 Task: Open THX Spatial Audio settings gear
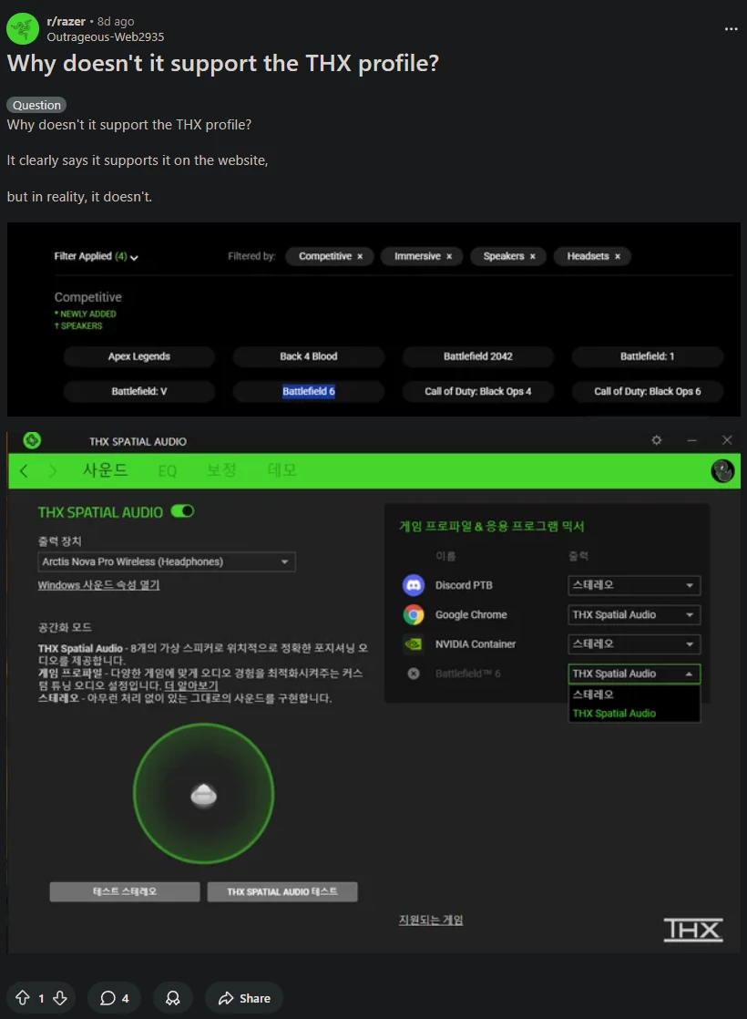tap(657, 440)
